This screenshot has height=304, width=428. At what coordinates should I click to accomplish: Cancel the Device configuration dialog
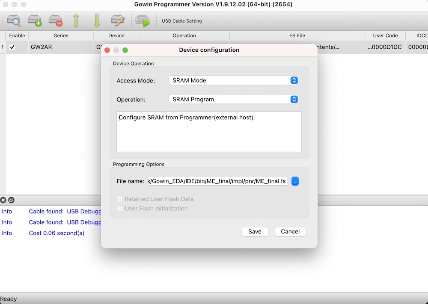point(290,231)
